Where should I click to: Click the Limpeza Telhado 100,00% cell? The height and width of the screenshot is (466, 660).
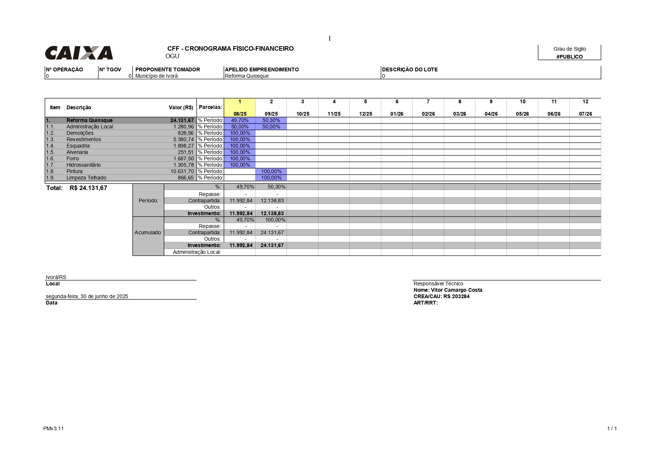click(271, 178)
